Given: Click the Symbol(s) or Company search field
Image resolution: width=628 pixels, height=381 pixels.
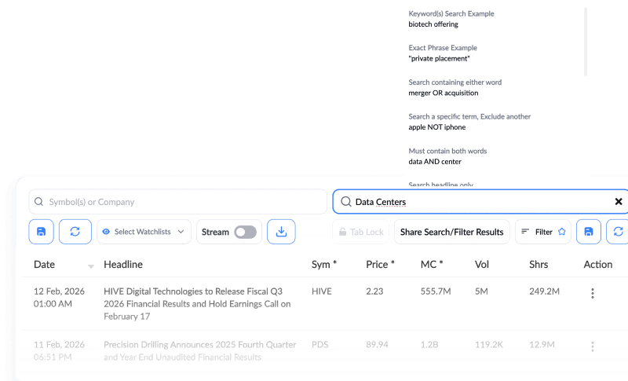Looking at the screenshot, I should coord(177,202).
